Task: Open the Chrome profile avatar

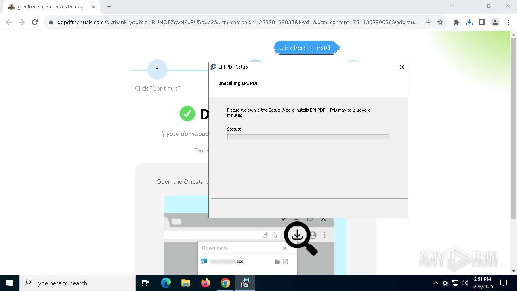Action: click(495, 22)
